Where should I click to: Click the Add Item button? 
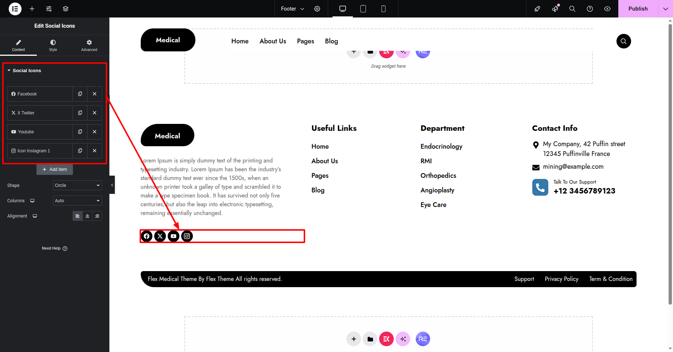click(x=55, y=169)
